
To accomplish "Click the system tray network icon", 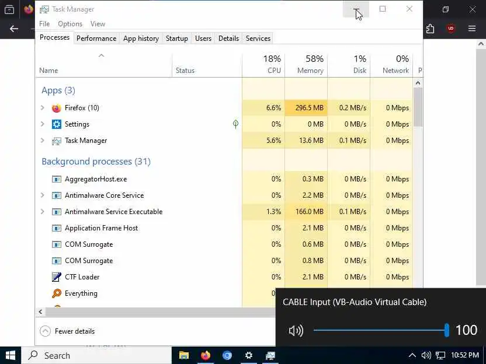I will tap(440, 355).
